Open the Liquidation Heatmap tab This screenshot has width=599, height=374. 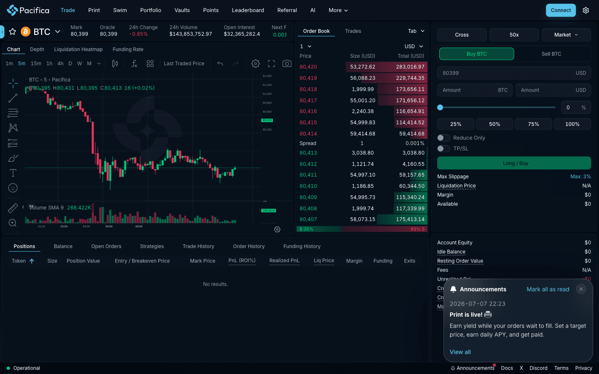(78, 49)
